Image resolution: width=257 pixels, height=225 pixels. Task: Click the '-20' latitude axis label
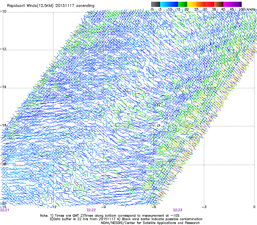(3, 203)
